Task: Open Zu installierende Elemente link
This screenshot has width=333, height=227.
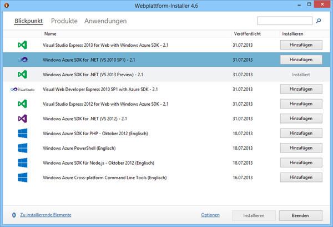Action: coord(46,215)
